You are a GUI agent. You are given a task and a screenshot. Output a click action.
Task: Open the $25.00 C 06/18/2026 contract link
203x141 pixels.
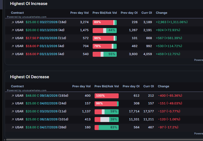point(47,119)
